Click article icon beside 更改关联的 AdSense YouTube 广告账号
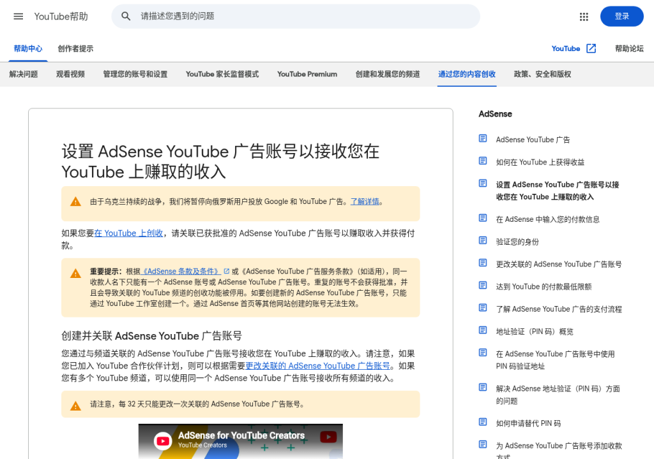The height and width of the screenshot is (459, 654). pyautogui.click(x=483, y=263)
